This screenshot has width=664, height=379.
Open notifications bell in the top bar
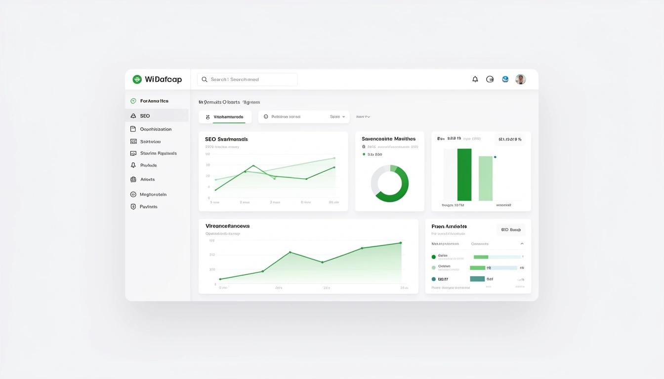click(475, 79)
